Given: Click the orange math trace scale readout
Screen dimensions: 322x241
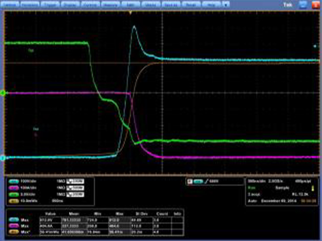Looking at the screenshot, I should coord(29,201).
